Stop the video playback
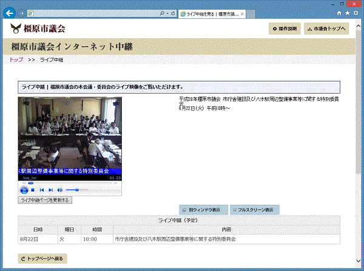 (33, 190)
